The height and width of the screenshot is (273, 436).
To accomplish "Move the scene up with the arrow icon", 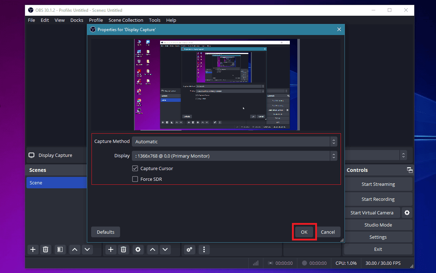I will [x=75, y=249].
